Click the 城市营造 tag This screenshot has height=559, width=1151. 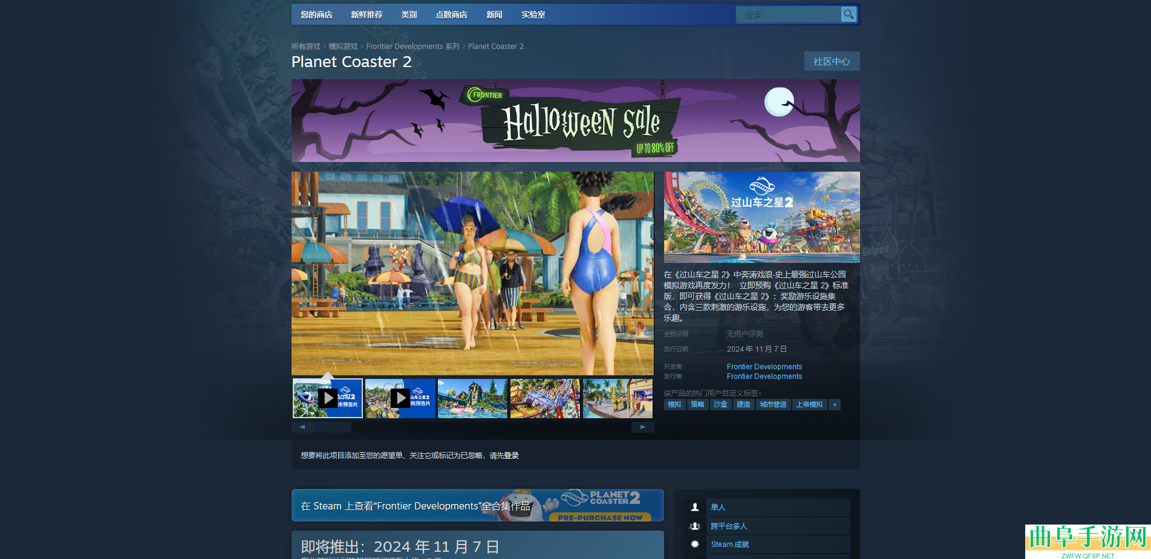pyautogui.click(x=773, y=405)
